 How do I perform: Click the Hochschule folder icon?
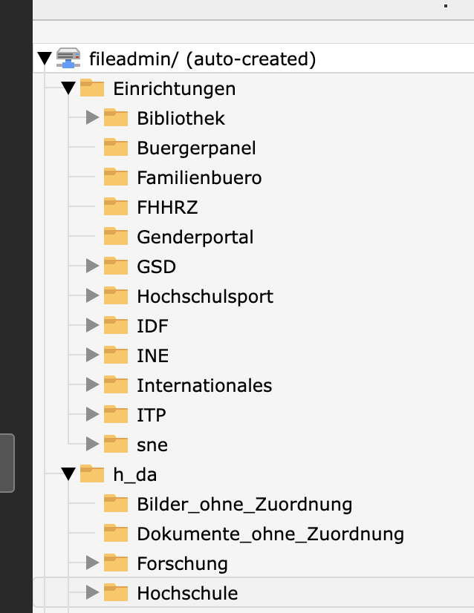[x=116, y=593]
